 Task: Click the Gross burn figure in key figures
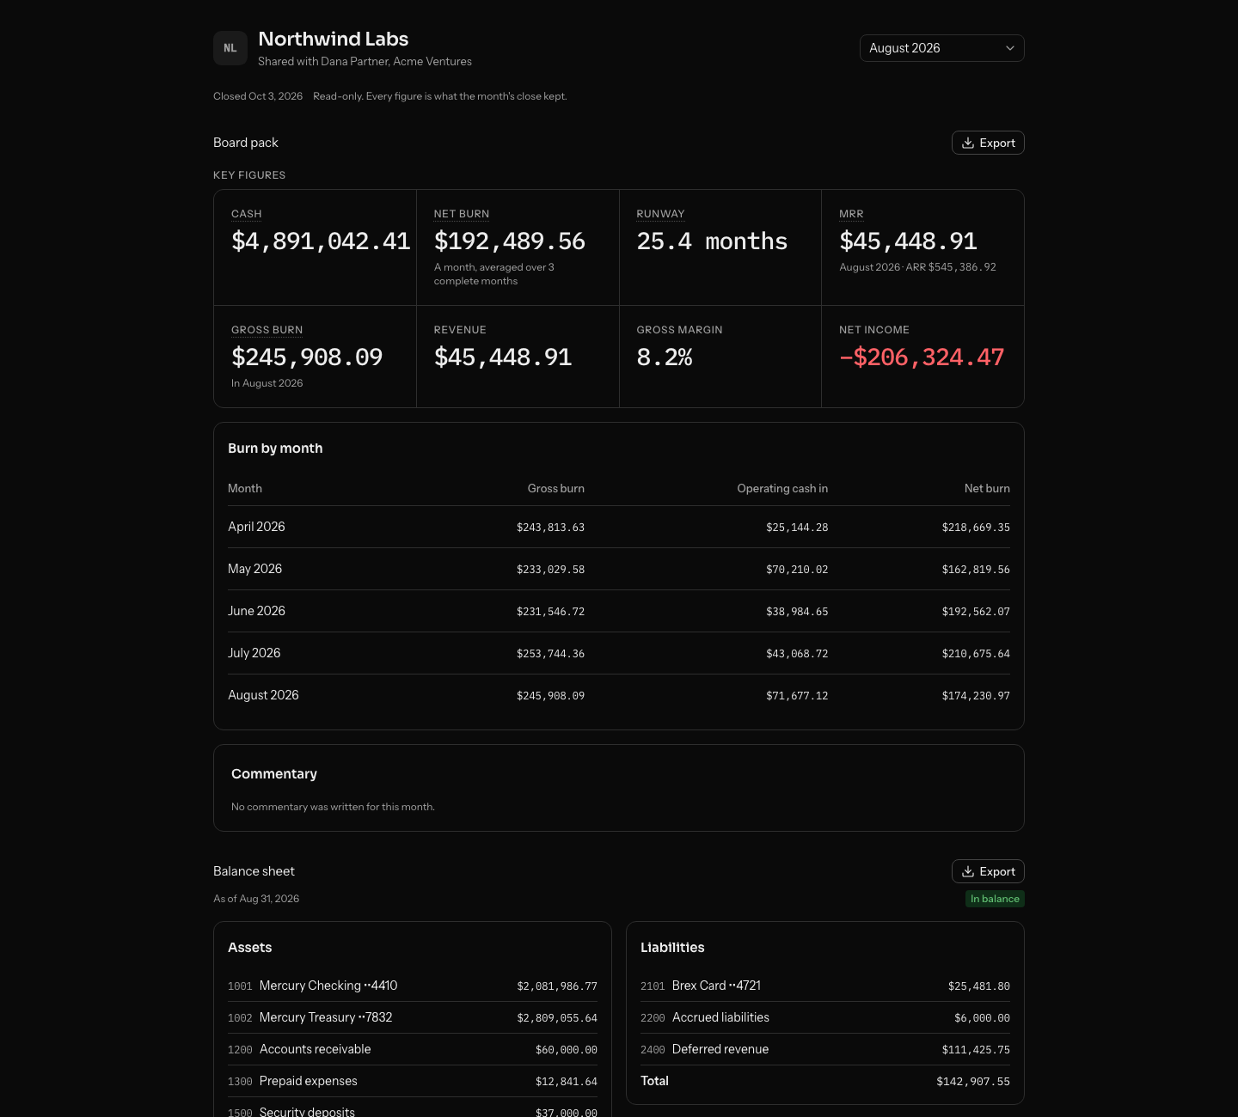pos(307,357)
